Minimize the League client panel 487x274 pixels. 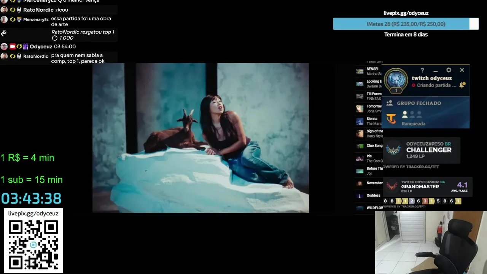click(436, 71)
